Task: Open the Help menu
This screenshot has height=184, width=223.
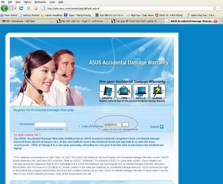Action: (x=61, y=2)
